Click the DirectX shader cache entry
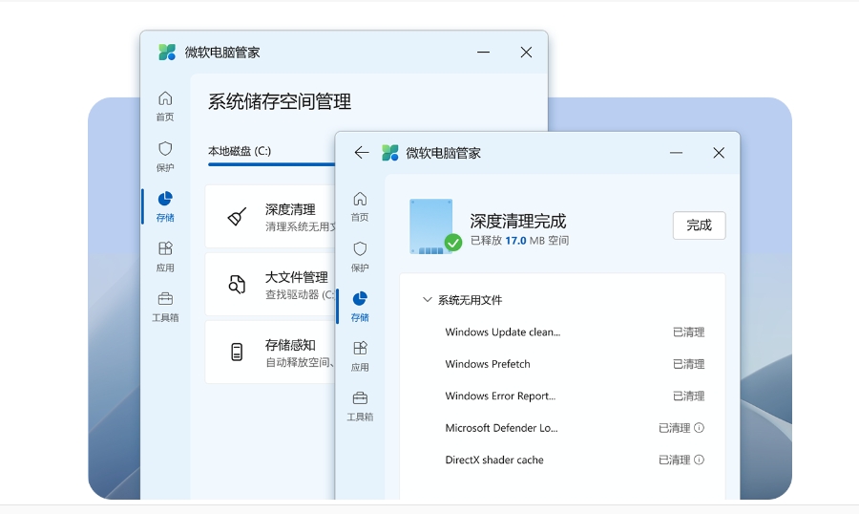Screen dimensions: 859x514 (x=494, y=460)
